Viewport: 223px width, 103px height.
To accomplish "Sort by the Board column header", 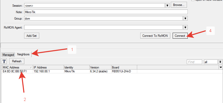I will tap(124, 67).
